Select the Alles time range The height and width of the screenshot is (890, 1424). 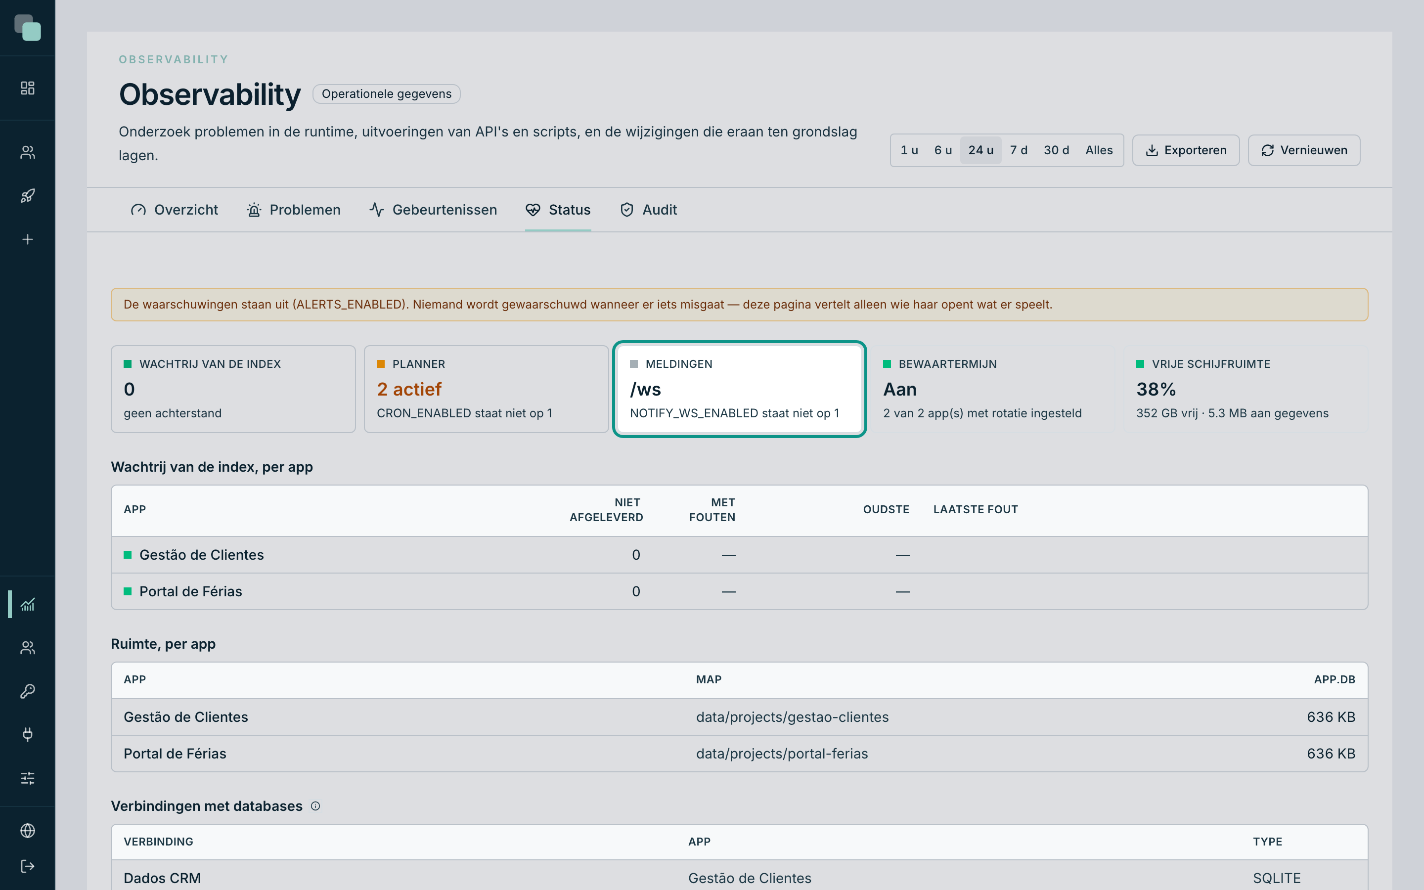pos(1099,150)
